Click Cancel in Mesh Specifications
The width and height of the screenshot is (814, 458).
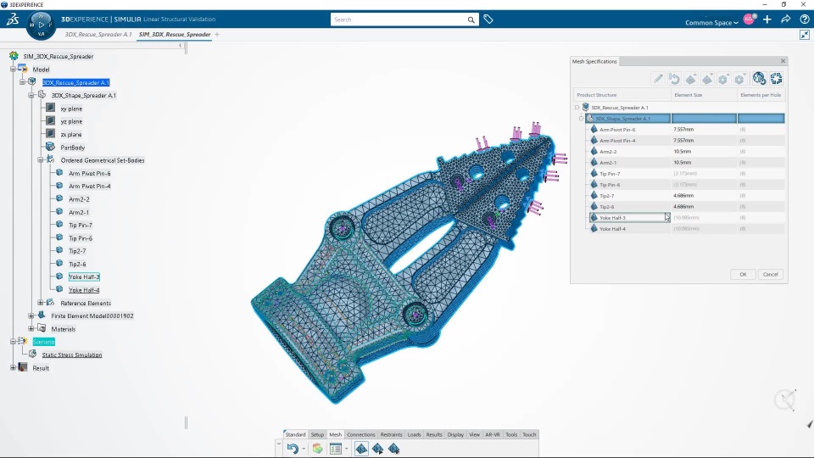pyautogui.click(x=771, y=274)
